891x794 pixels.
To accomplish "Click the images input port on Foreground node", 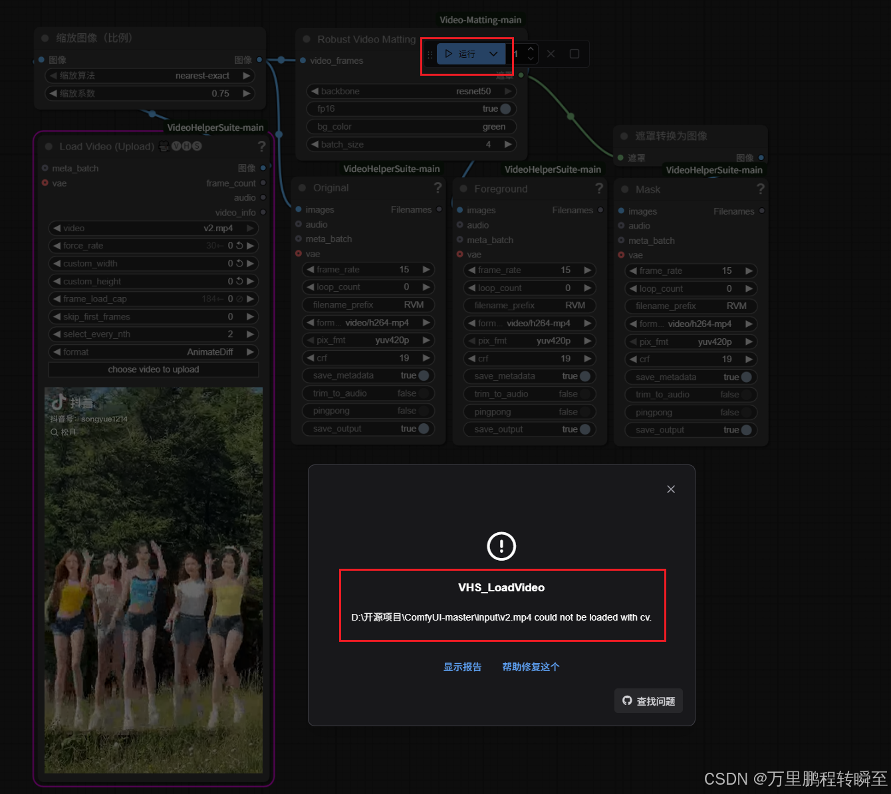I will coord(459,210).
